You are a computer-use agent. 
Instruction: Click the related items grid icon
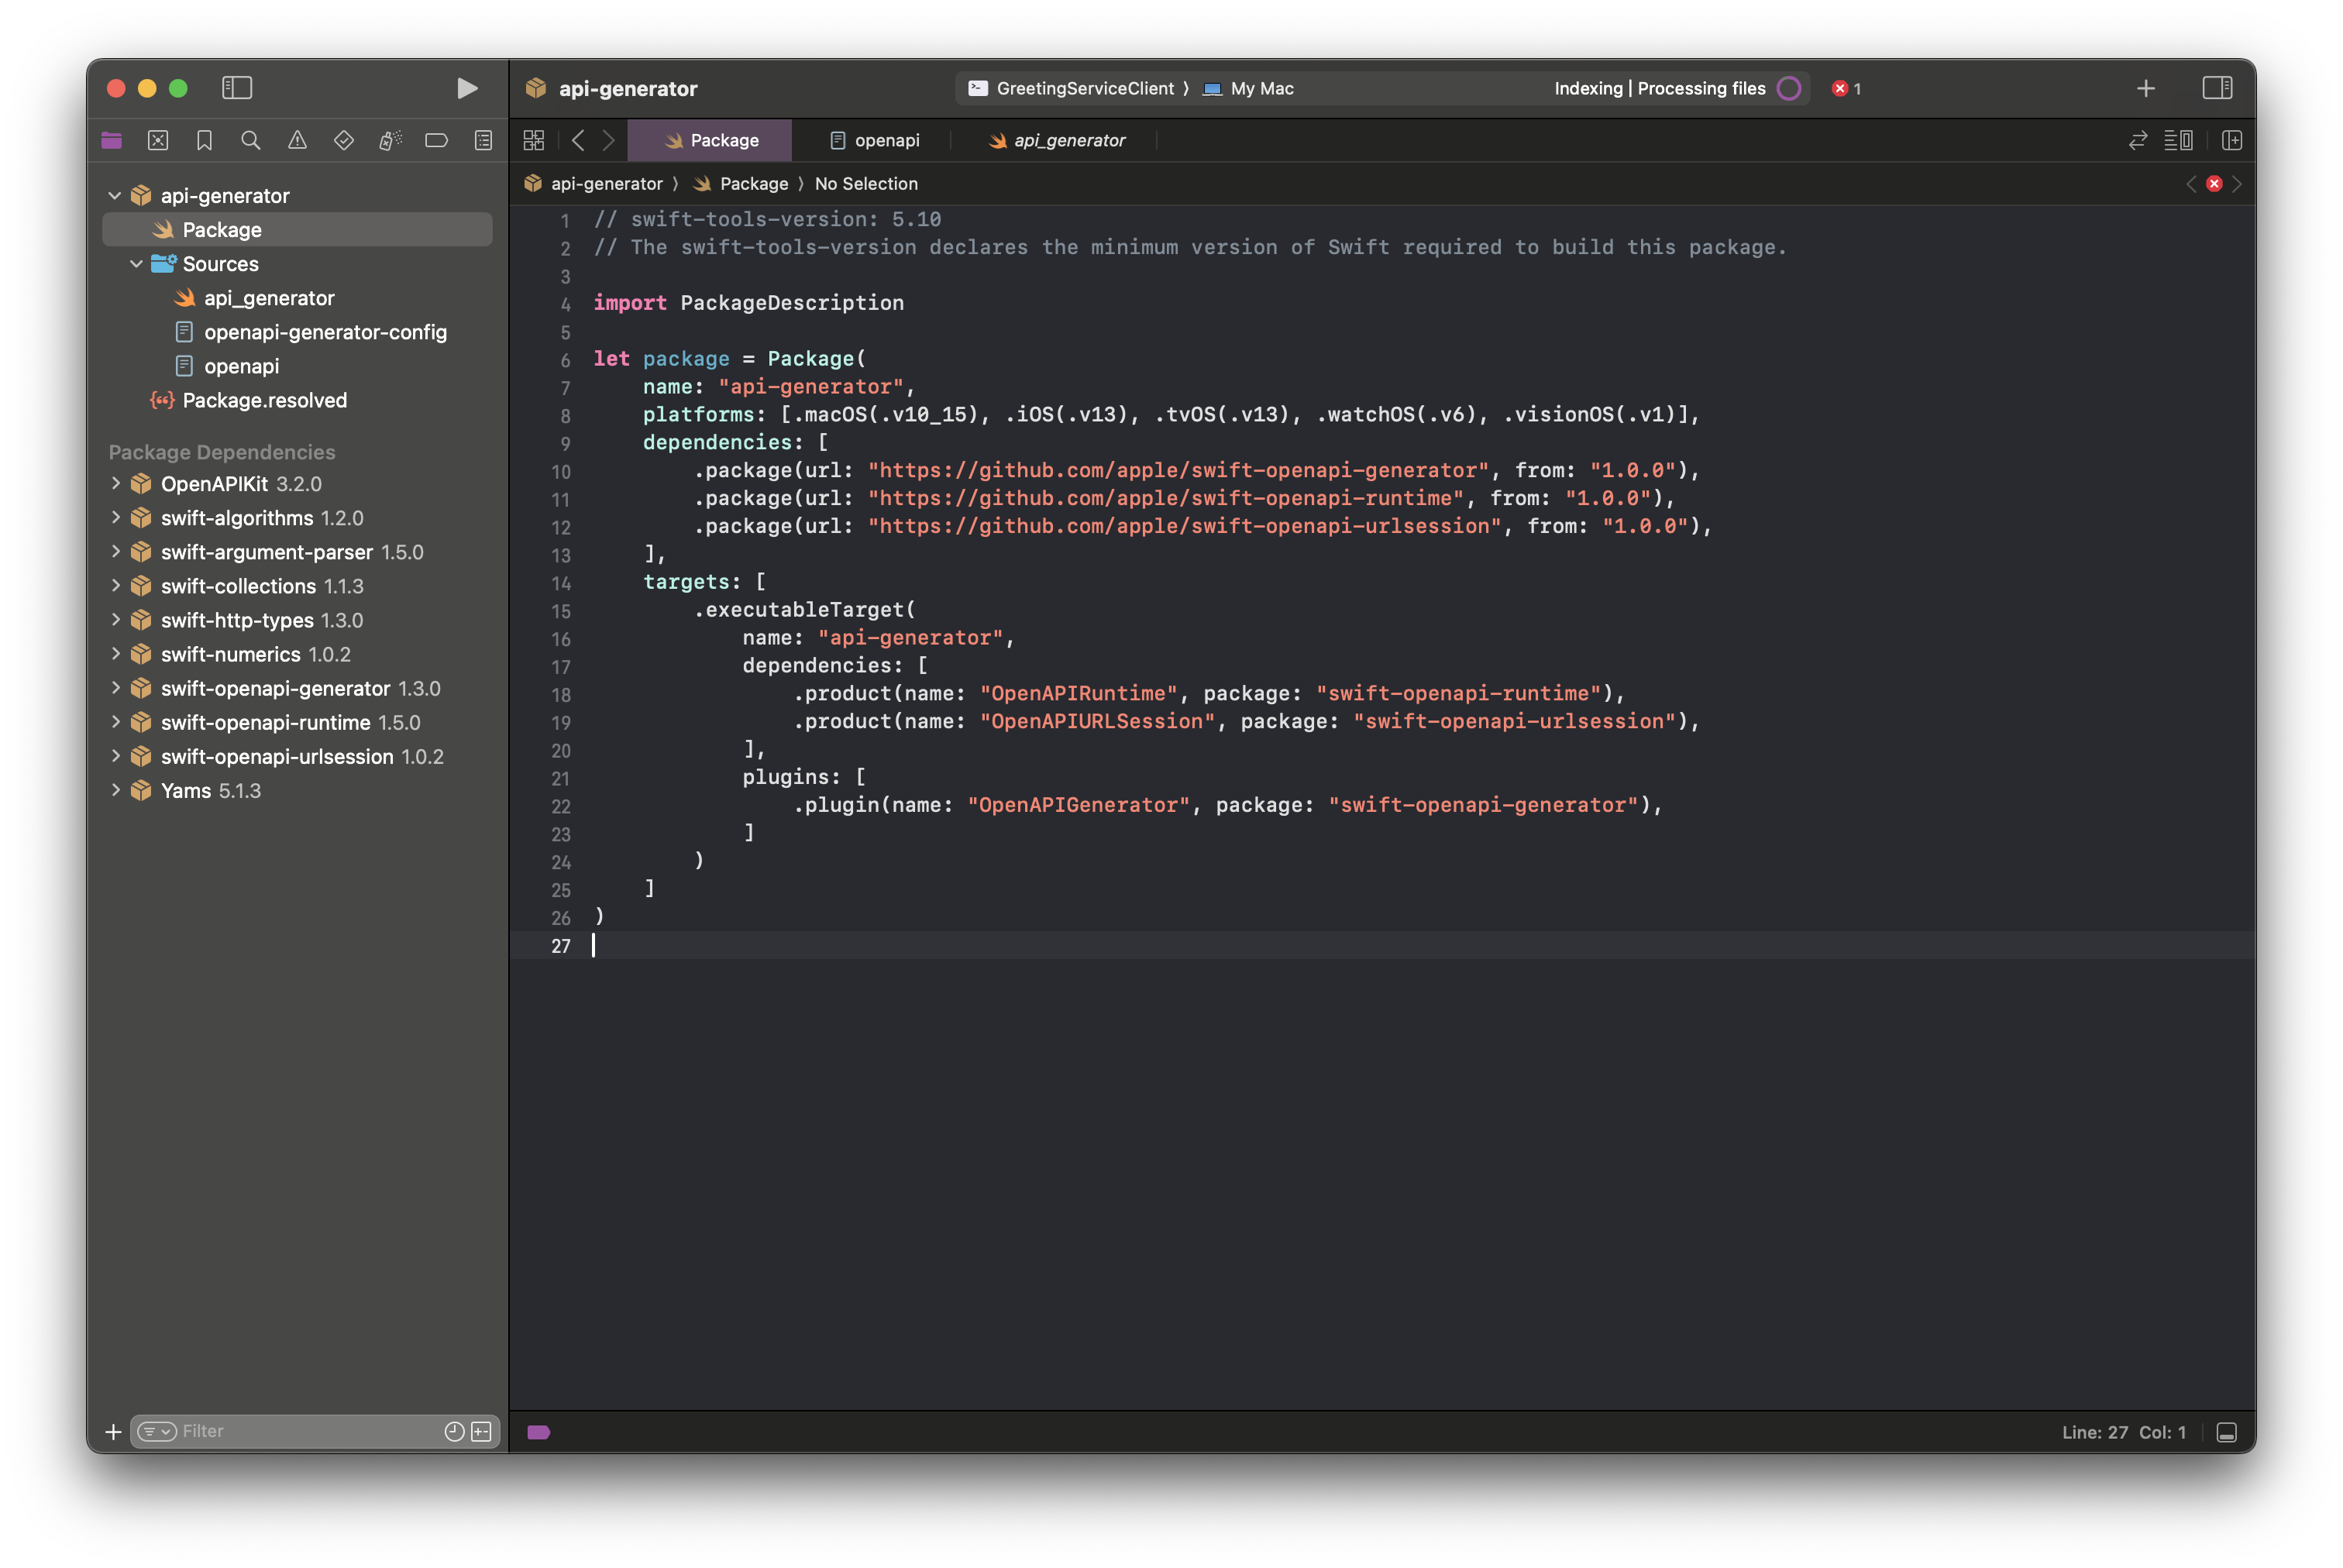534,141
